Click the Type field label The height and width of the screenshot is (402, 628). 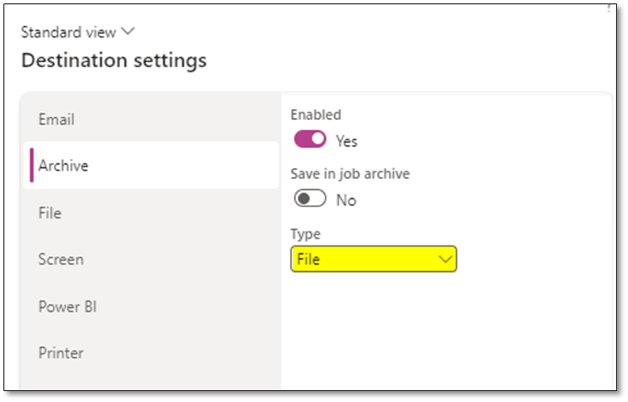[x=305, y=235]
